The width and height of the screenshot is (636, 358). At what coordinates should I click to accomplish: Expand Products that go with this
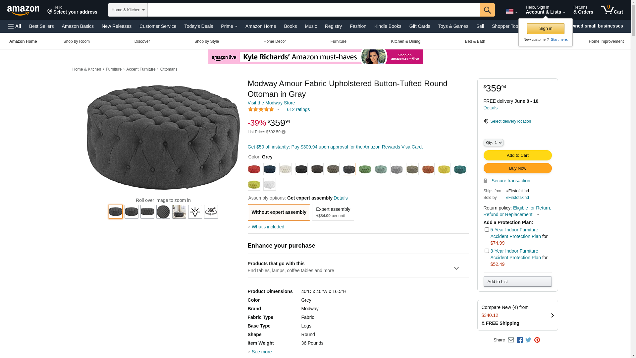click(456, 268)
